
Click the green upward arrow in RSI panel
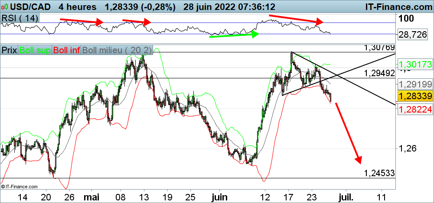tap(234, 35)
